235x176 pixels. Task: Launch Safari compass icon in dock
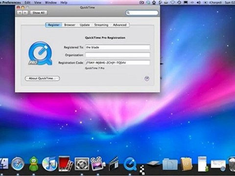pos(18,164)
